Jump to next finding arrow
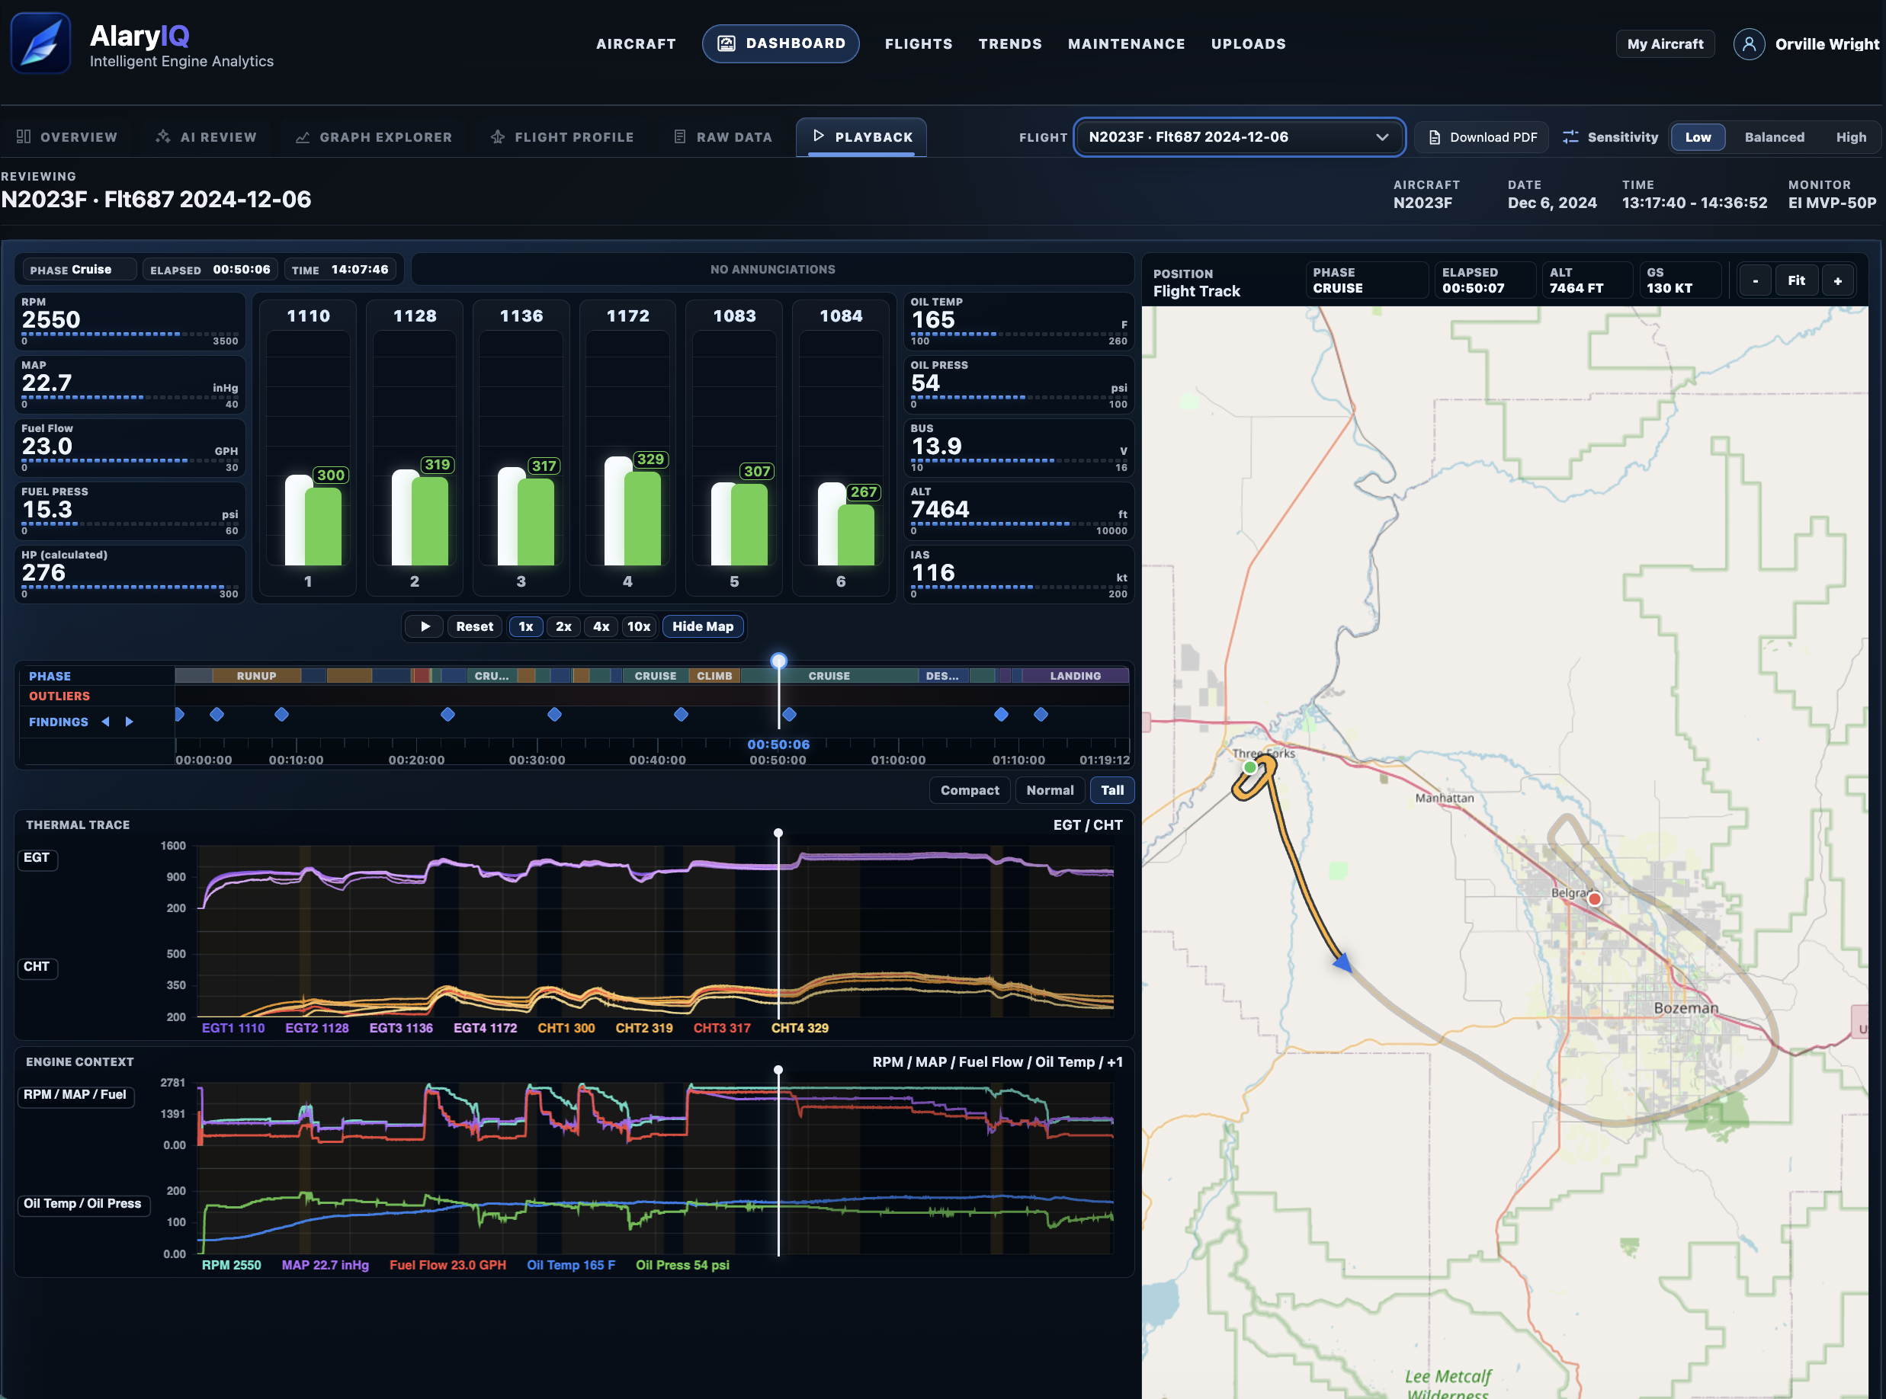 click(x=129, y=722)
